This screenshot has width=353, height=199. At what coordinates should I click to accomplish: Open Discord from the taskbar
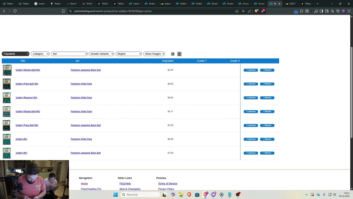(213, 195)
